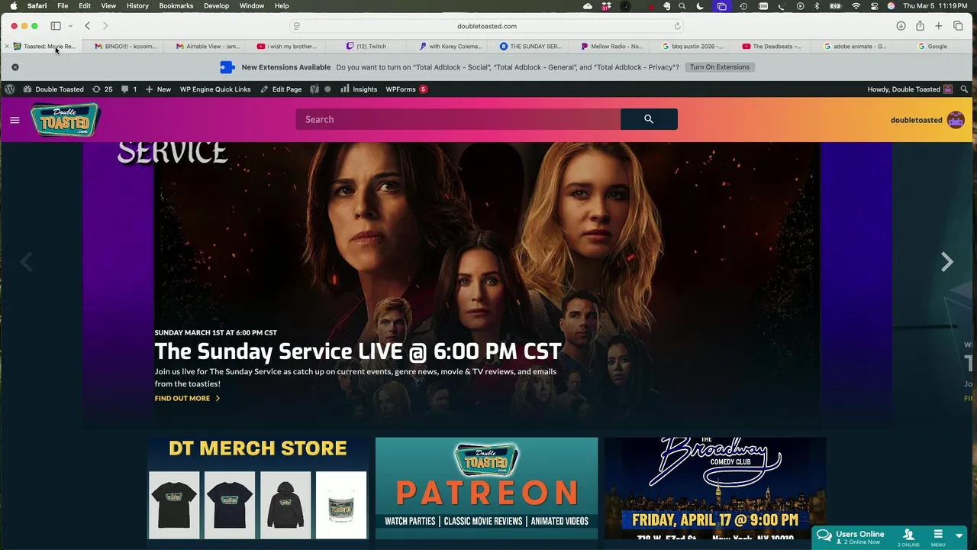Click the Users Online chat bubble icon
This screenshot has height=550, width=977.
pos(824,535)
